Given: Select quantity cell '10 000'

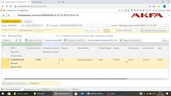Looking at the screenshot, I should [x=34, y=60].
